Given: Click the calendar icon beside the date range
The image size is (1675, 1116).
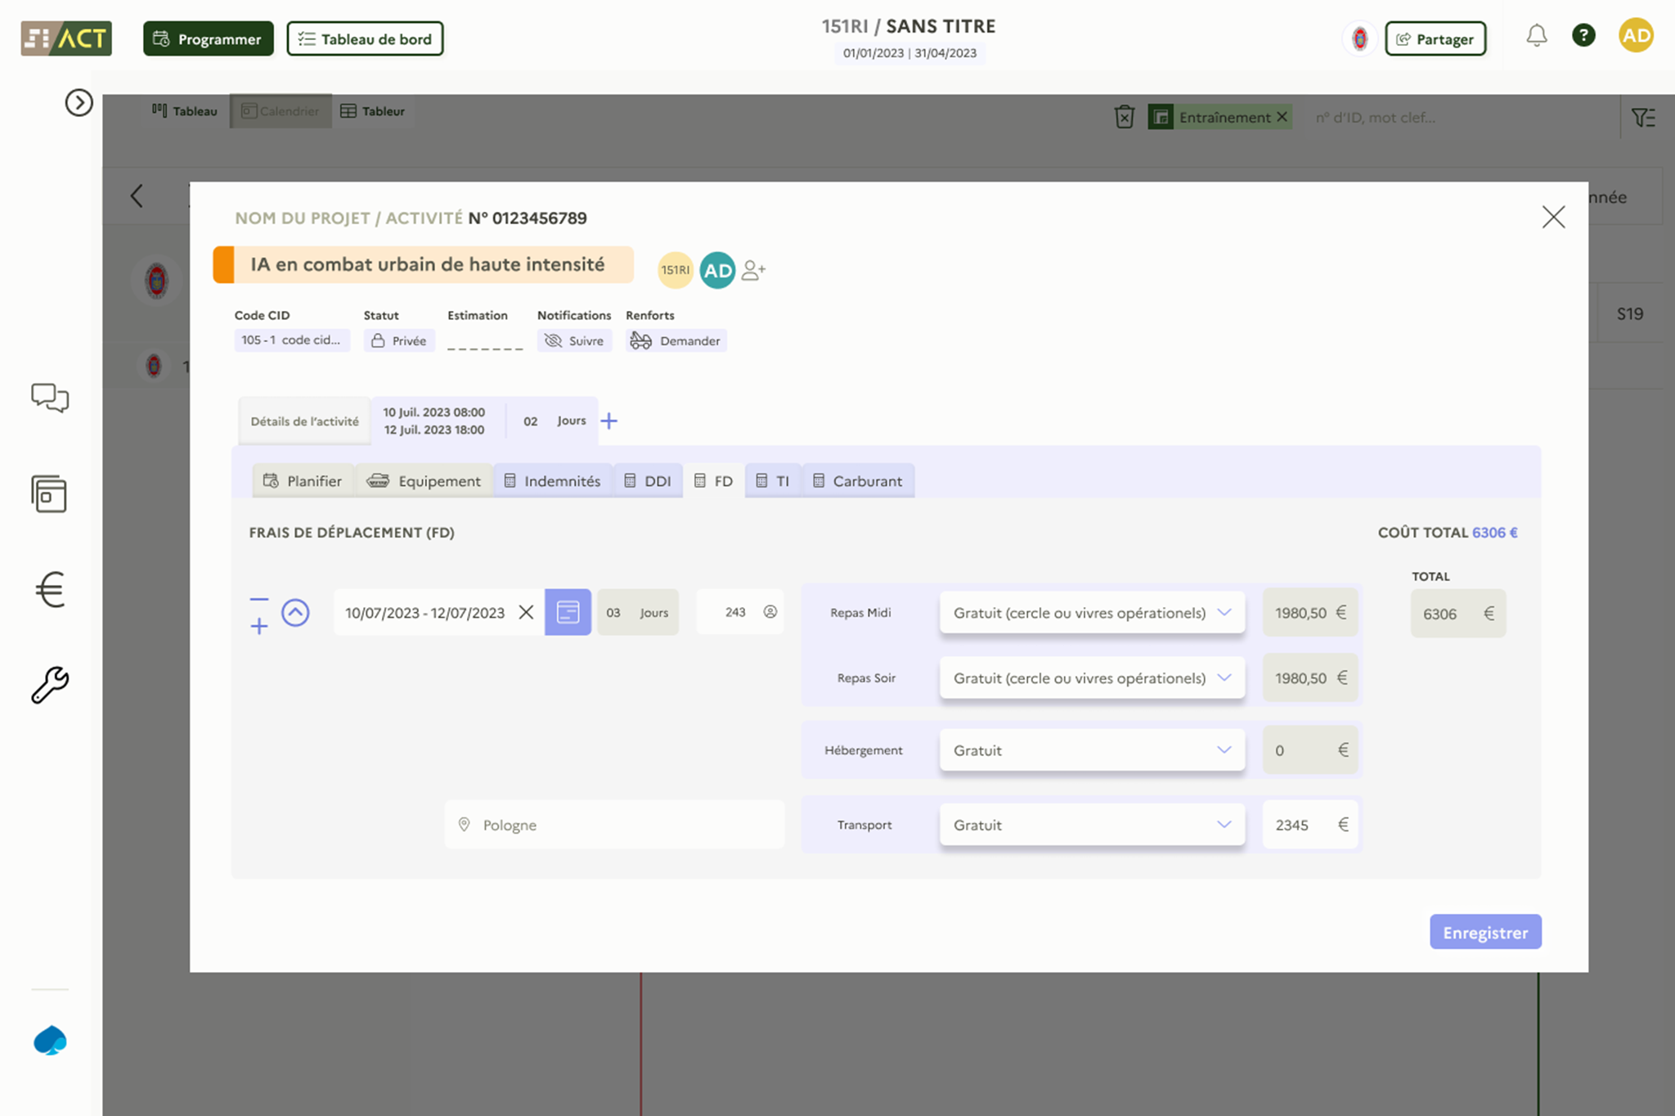Looking at the screenshot, I should 568,612.
